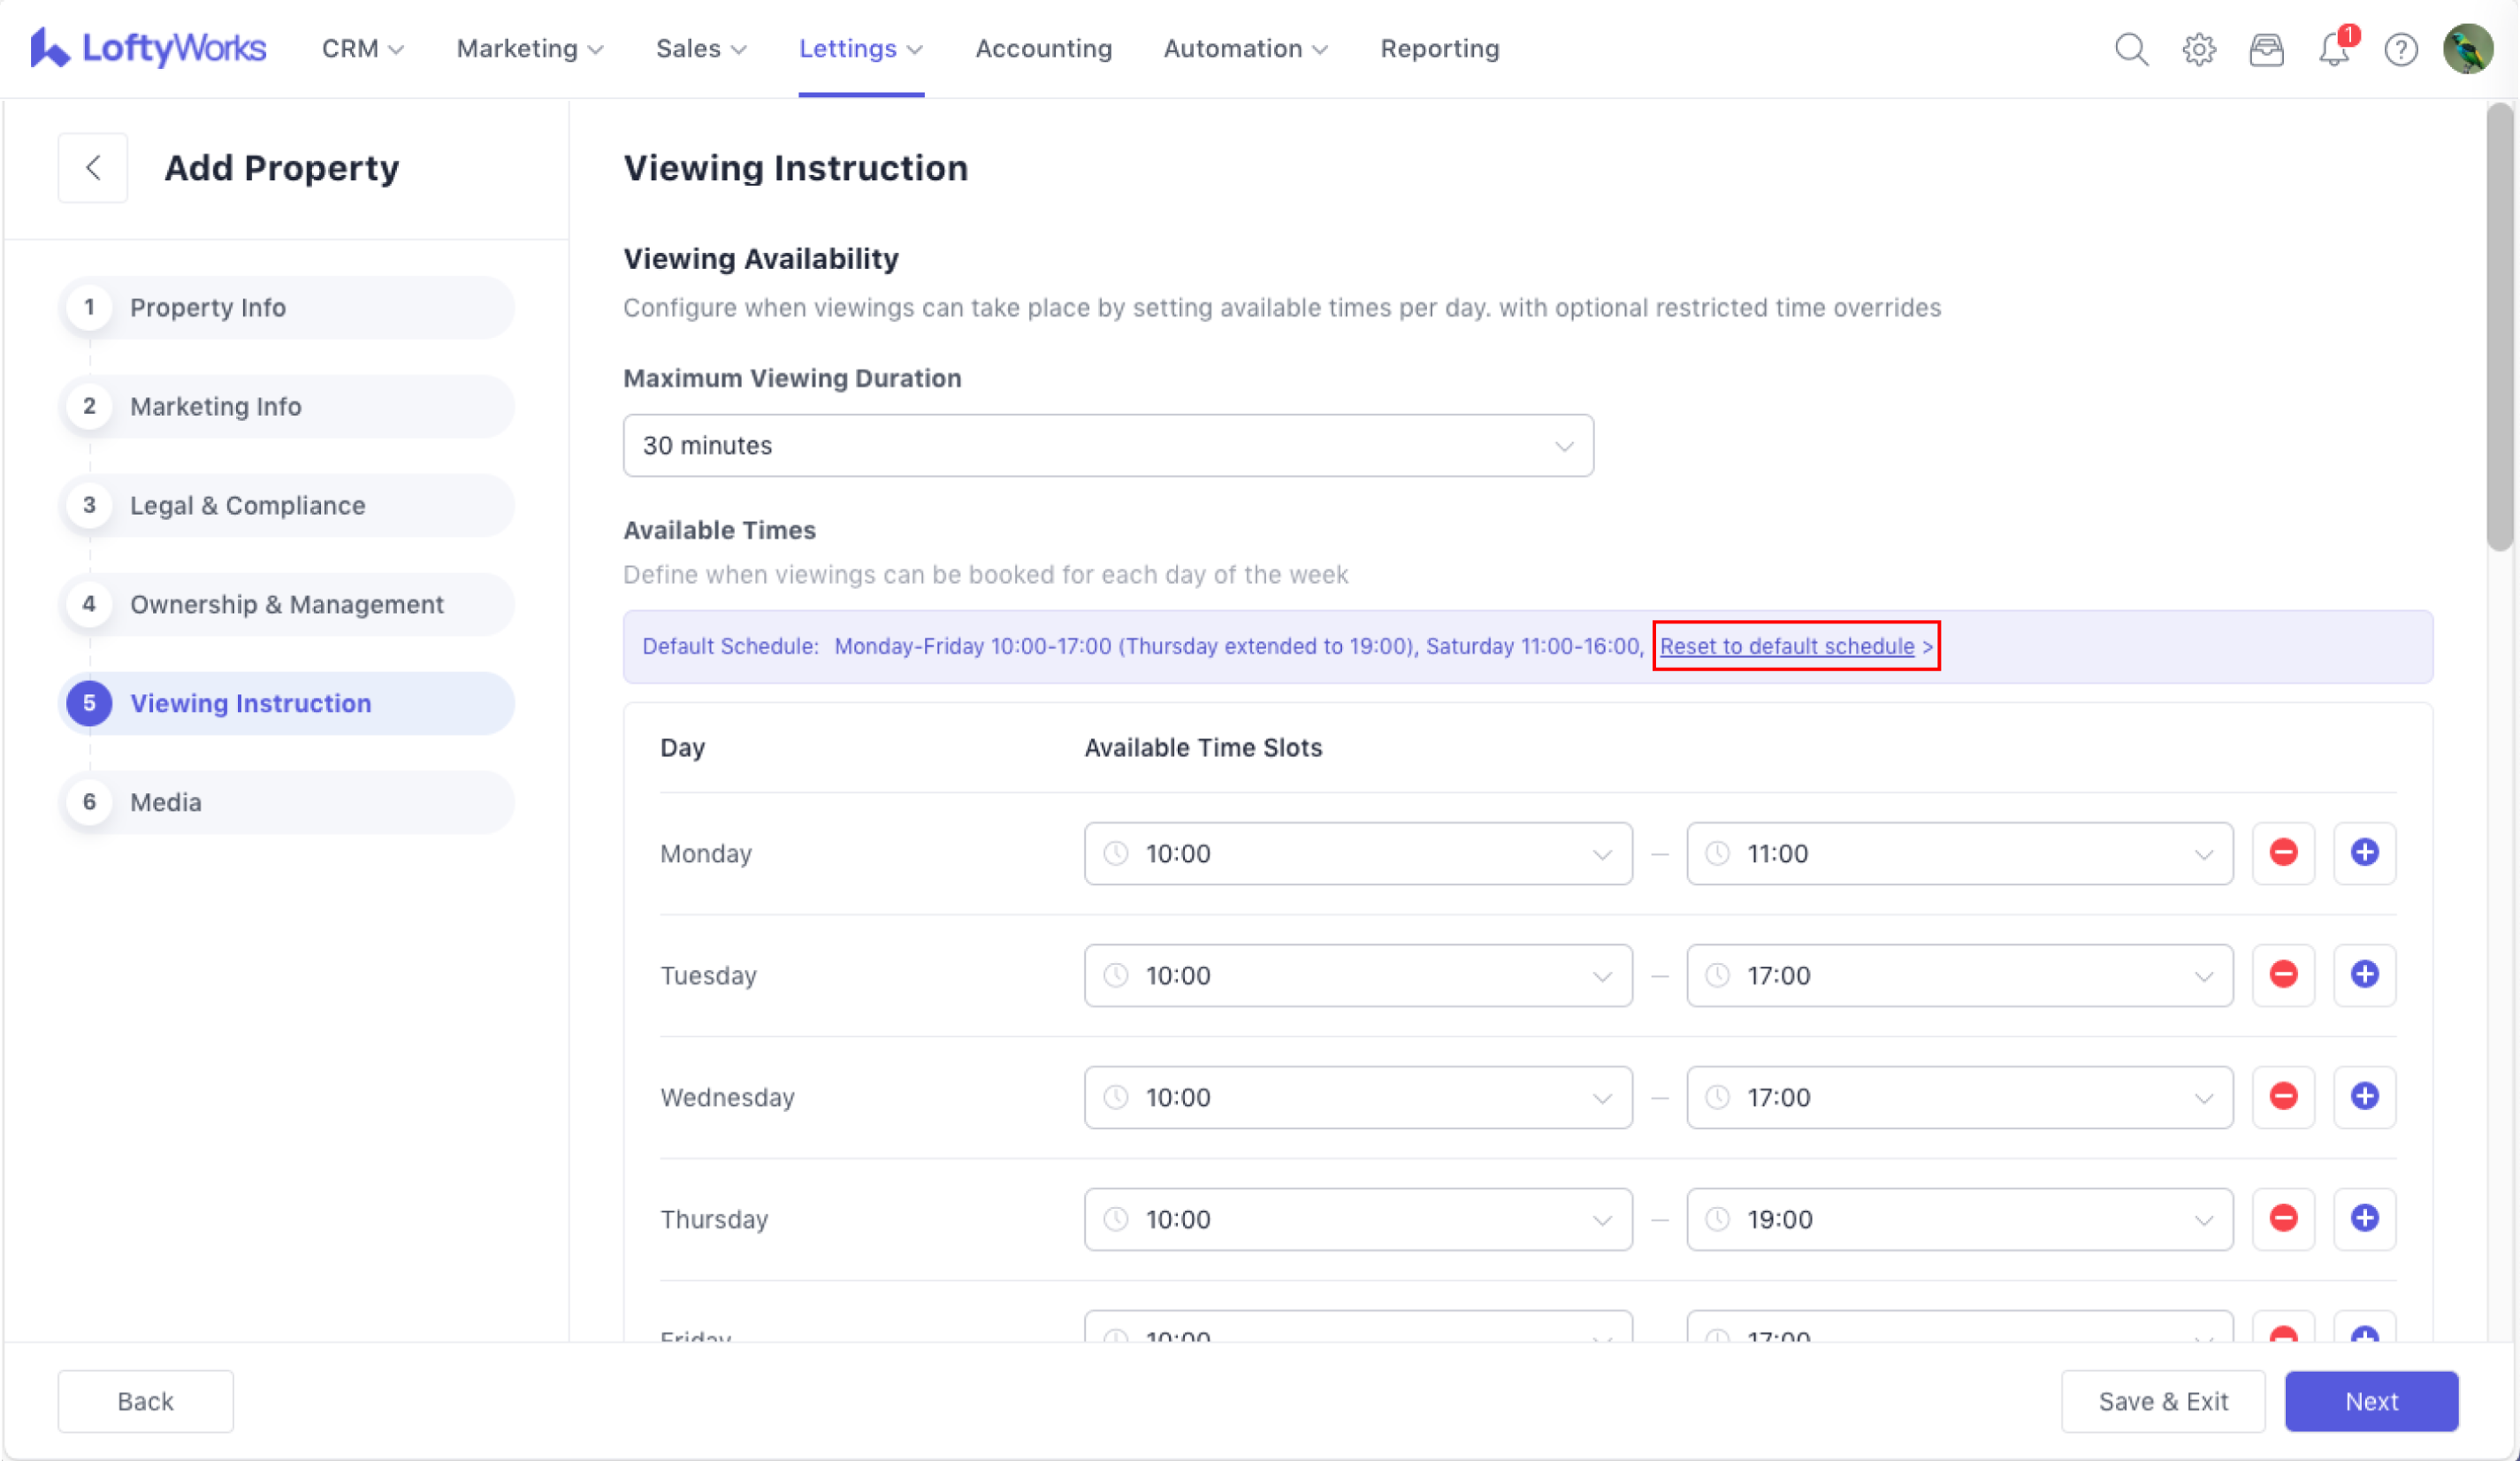Image resolution: width=2520 pixels, height=1461 pixels.
Task: Expand Maximum Viewing Duration dropdown
Action: (x=1107, y=446)
